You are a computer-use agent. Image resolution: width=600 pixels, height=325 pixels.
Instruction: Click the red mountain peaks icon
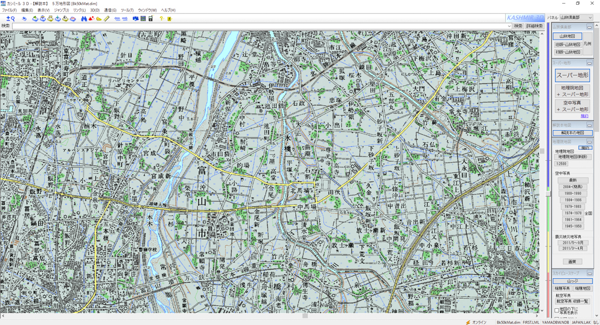[x=91, y=19]
